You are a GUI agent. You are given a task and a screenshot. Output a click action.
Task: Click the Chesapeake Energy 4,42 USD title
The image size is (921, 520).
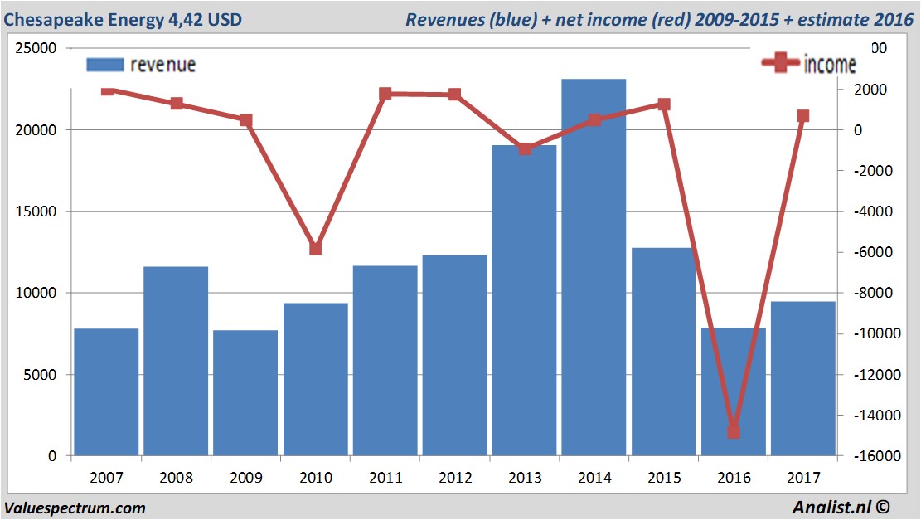click(x=124, y=19)
